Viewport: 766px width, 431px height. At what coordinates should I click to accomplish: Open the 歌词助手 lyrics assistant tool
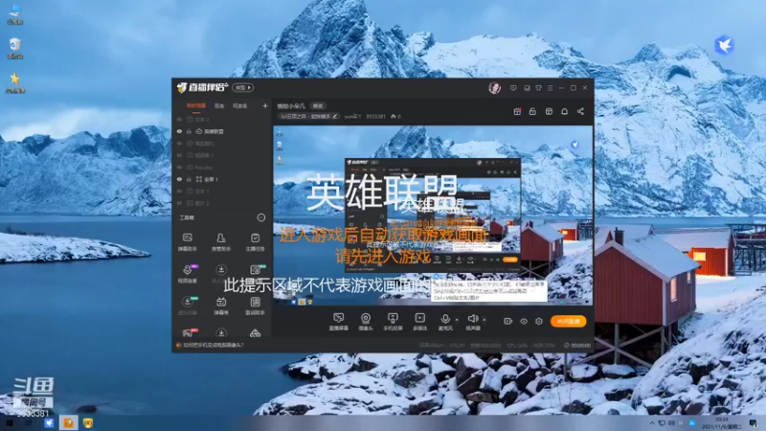[255, 306]
